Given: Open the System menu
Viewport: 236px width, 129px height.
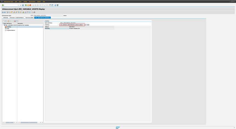Looking at the screenshot, I should (39, 1).
